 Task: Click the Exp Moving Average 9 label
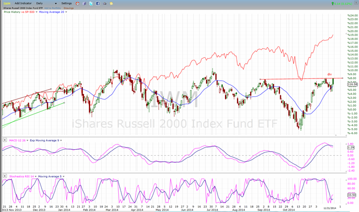(x=44, y=141)
